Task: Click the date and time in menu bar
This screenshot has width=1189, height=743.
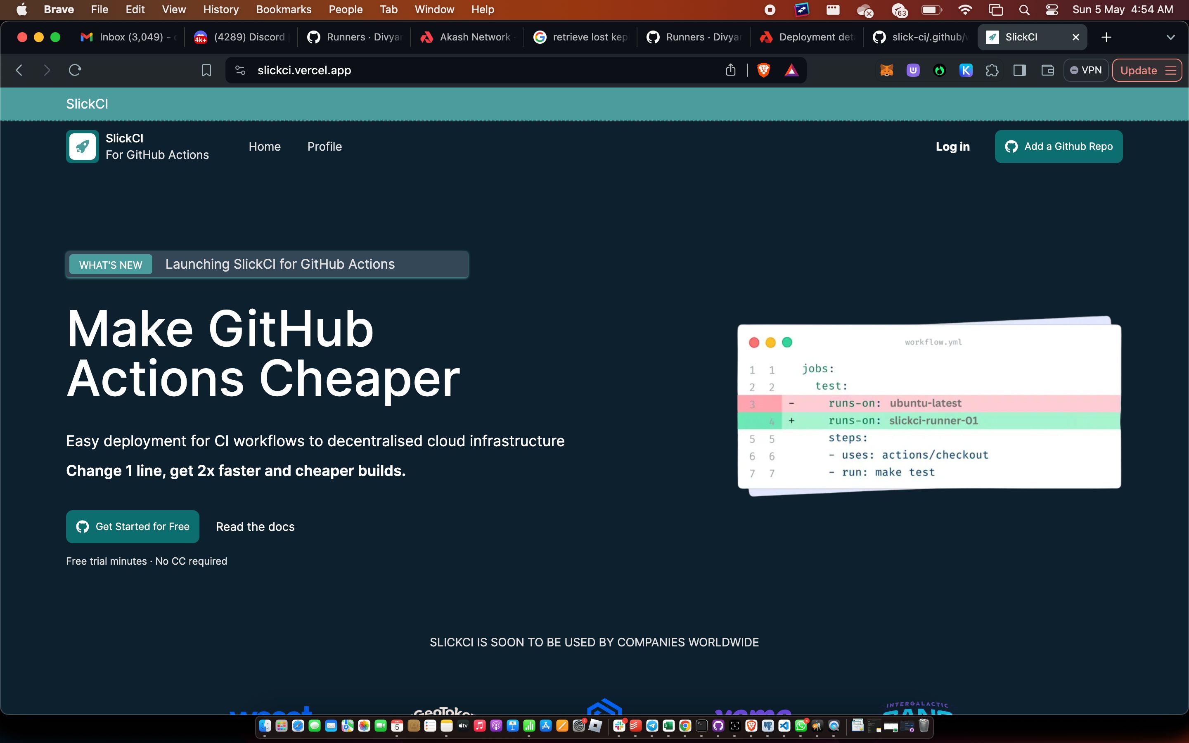Action: pos(1123,9)
